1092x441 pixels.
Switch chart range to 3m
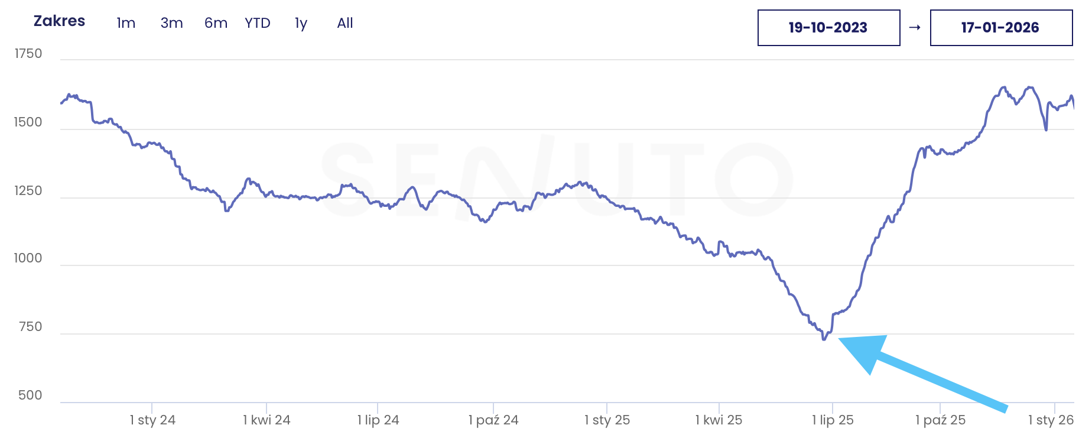click(x=171, y=23)
